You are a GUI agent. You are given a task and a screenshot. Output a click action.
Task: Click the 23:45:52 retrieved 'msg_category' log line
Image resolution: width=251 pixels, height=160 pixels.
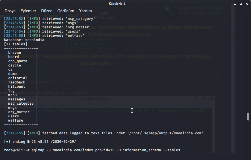coord(49,19)
